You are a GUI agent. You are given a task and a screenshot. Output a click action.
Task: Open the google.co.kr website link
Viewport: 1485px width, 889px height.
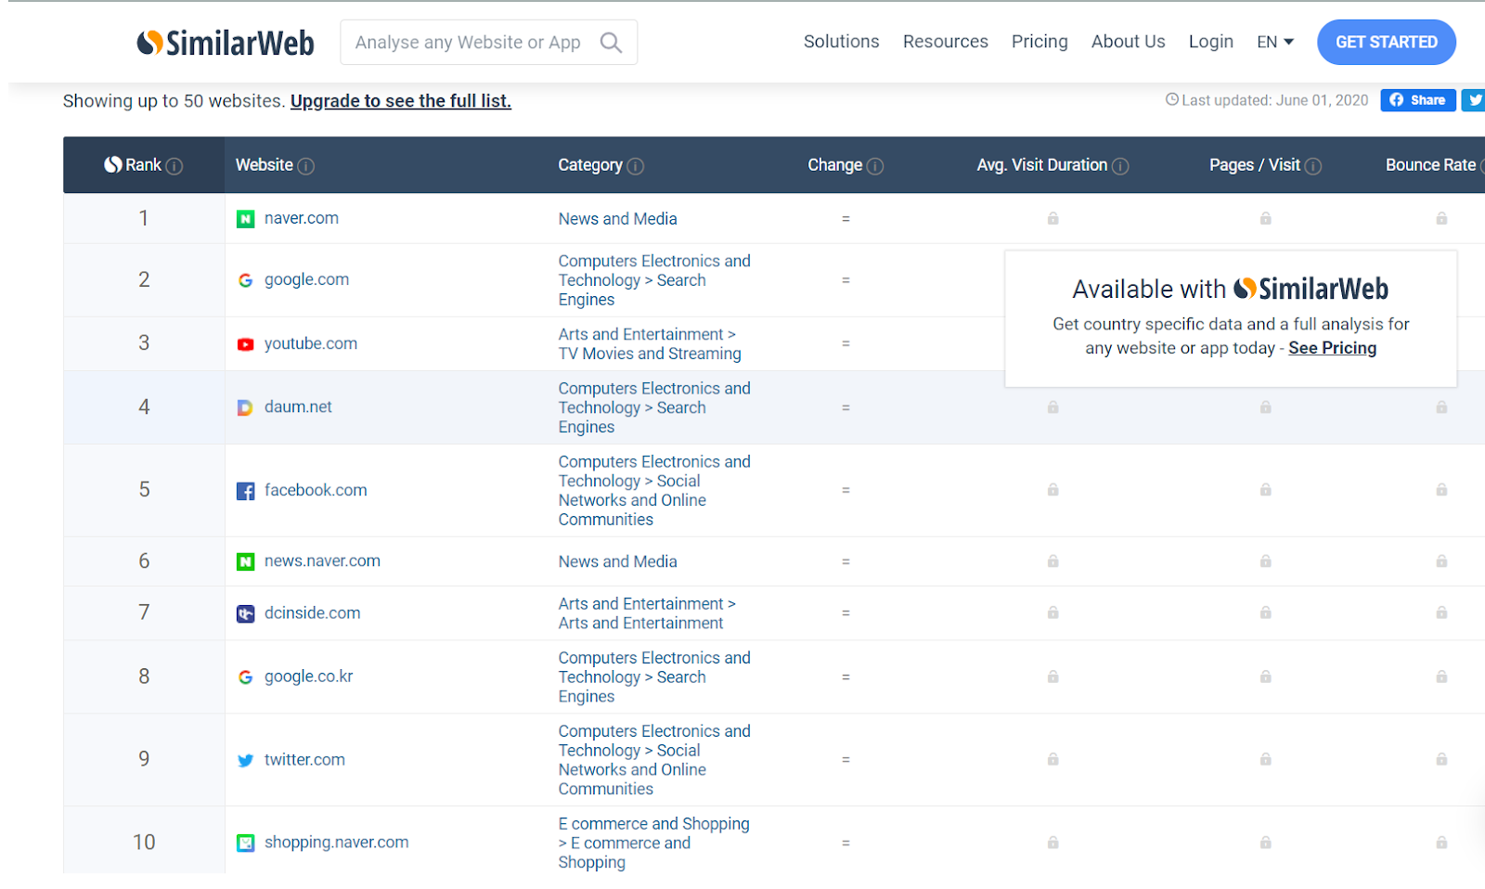coord(308,676)
